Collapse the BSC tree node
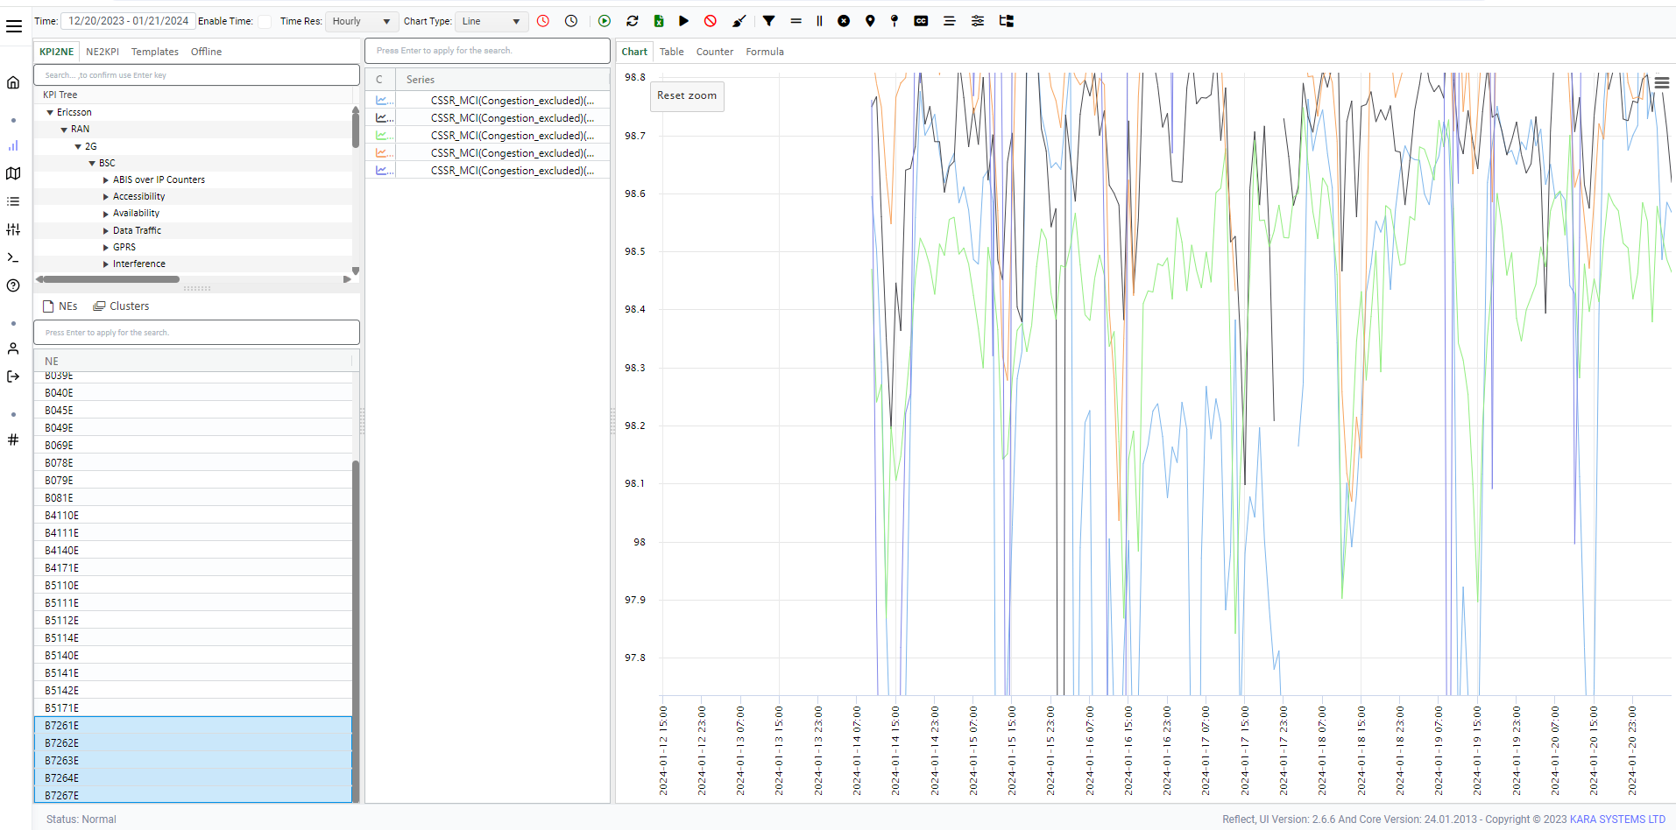 [x=92, y=163]
